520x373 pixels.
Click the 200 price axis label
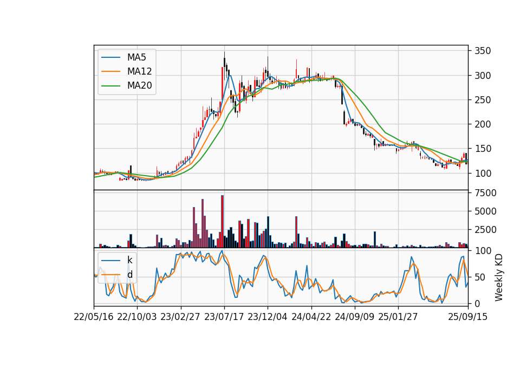point(483,124)
